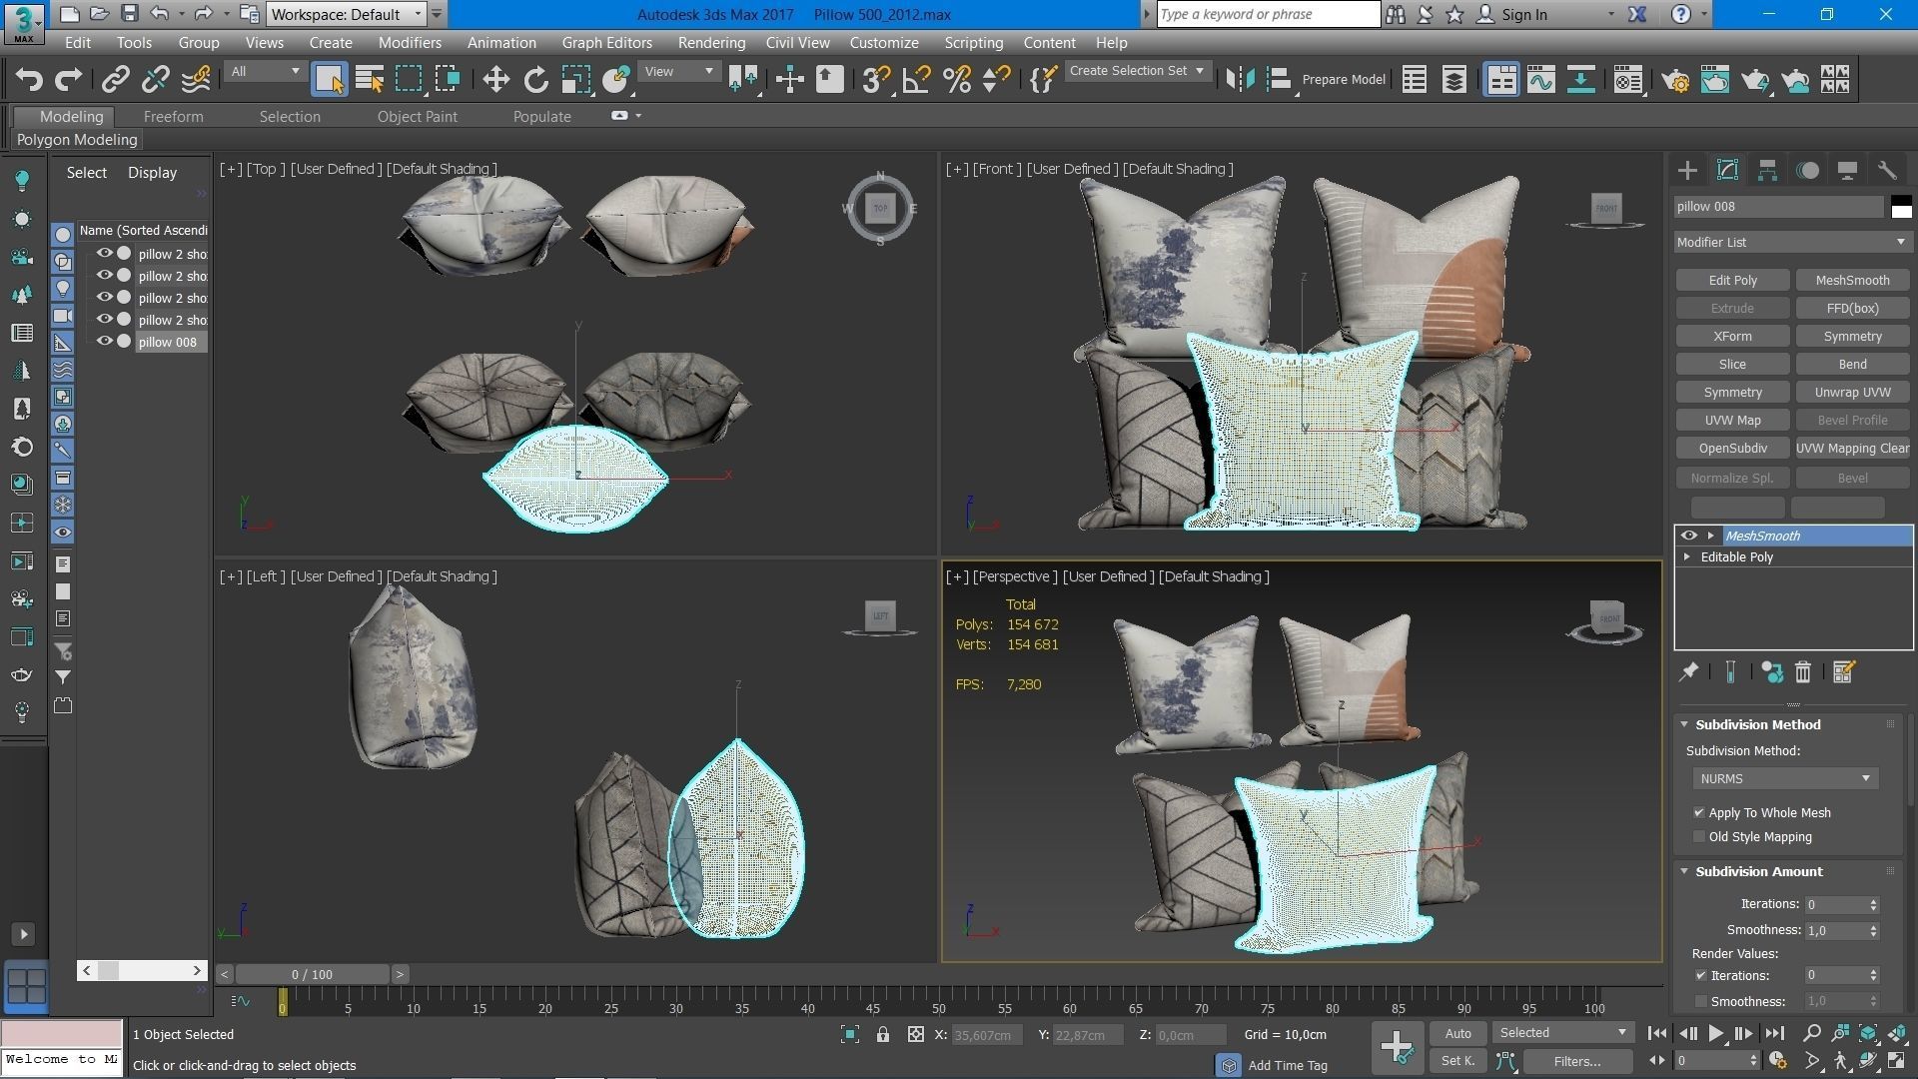
Task: Click the Undo arrow icon
Action: tap(29, 80)
